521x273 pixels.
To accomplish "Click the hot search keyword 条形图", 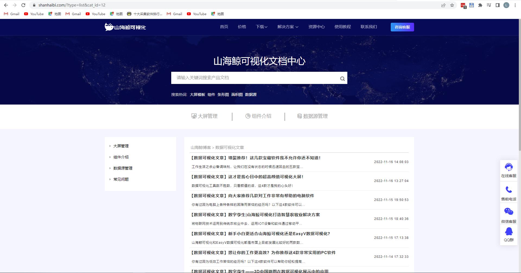I will [x=223, y=95].
